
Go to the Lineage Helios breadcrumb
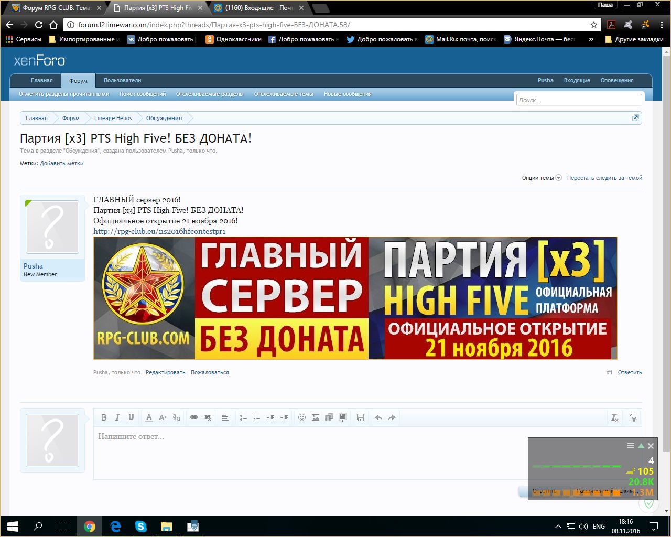113,118
